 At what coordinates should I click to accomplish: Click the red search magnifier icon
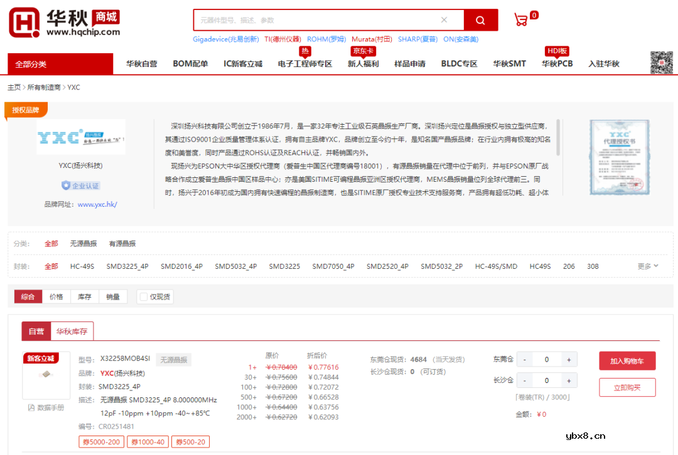tap(480, 20)
